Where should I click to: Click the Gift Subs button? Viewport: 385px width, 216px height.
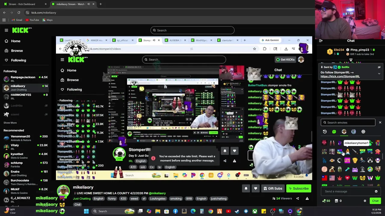click(x=273, y=188)
